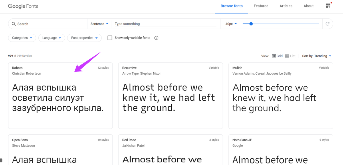This screenshot has height=165, width=343.
Task: Open the Recursive font card
Action: tap(170, 96)
